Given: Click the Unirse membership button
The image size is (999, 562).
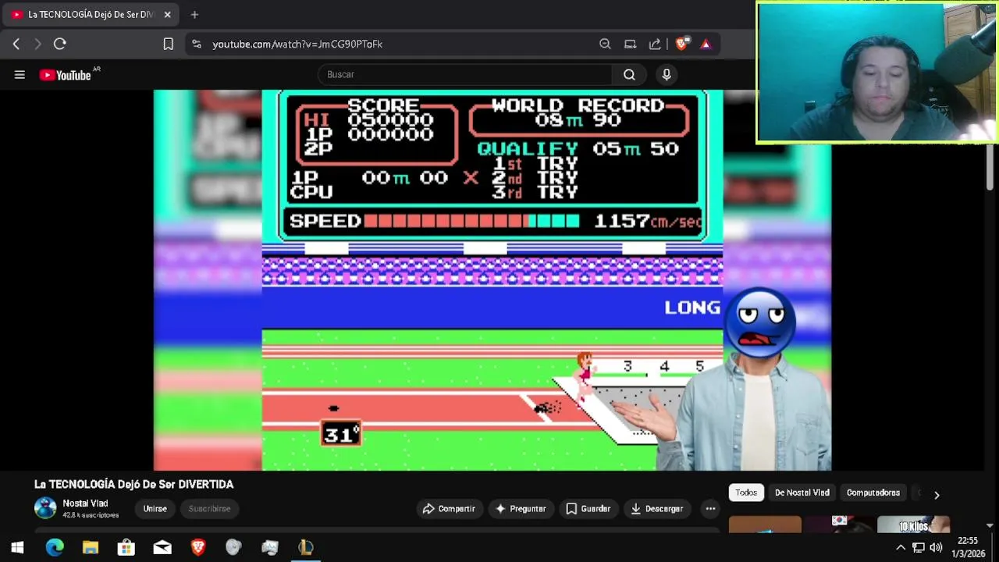Looking at the screenshot, I should tap(155, 508).
